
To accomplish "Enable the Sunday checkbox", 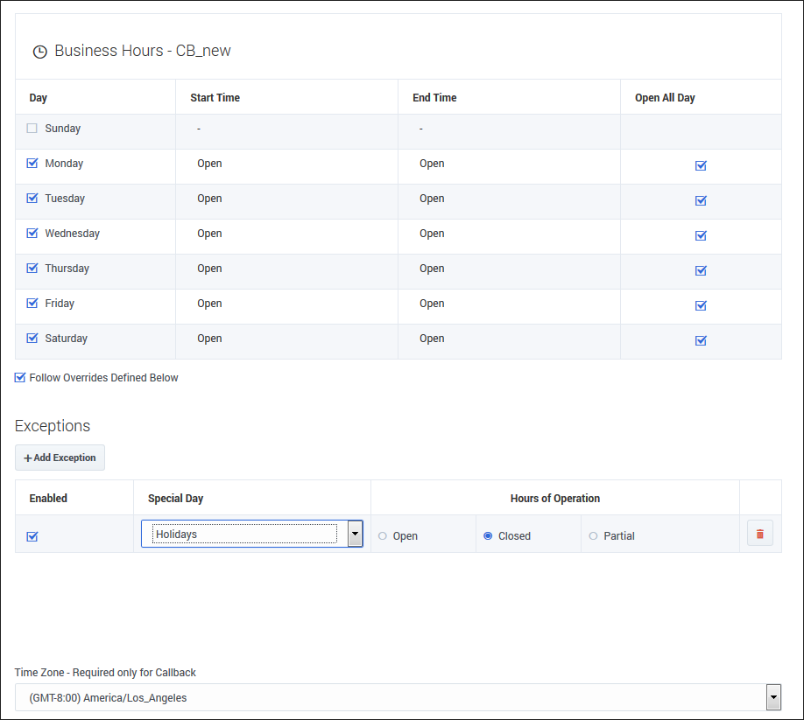I will pyautogui.click(x=32, y=129).
